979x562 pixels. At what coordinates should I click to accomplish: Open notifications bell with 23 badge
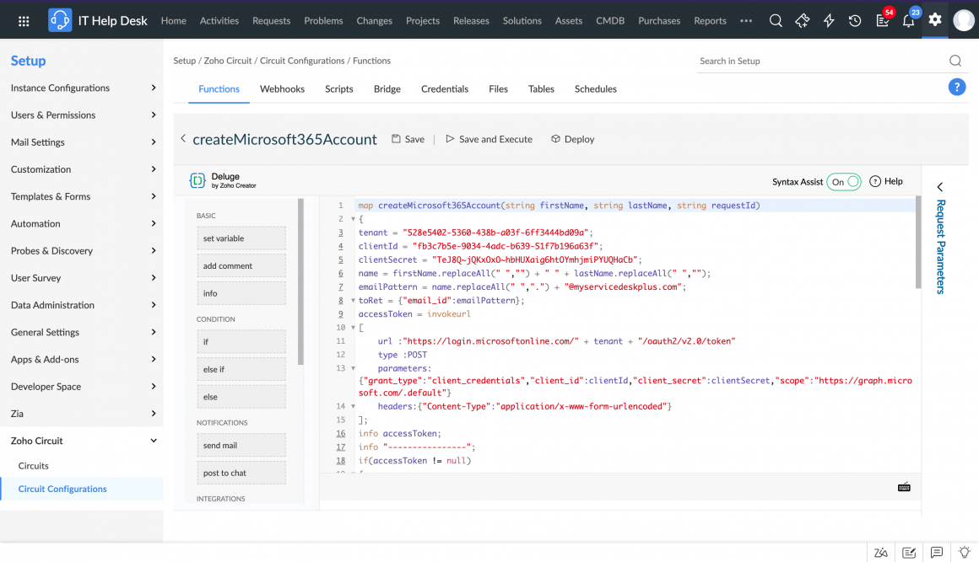(908, 20)
